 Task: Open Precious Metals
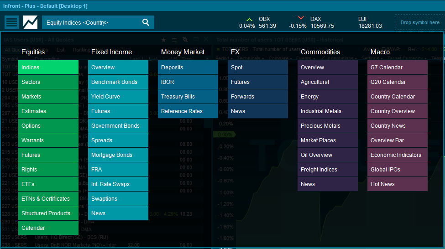click(328, 125)
